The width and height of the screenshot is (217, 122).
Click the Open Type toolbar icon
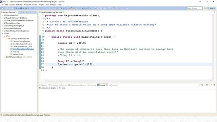pyautogui.click(x=72, y=8)
